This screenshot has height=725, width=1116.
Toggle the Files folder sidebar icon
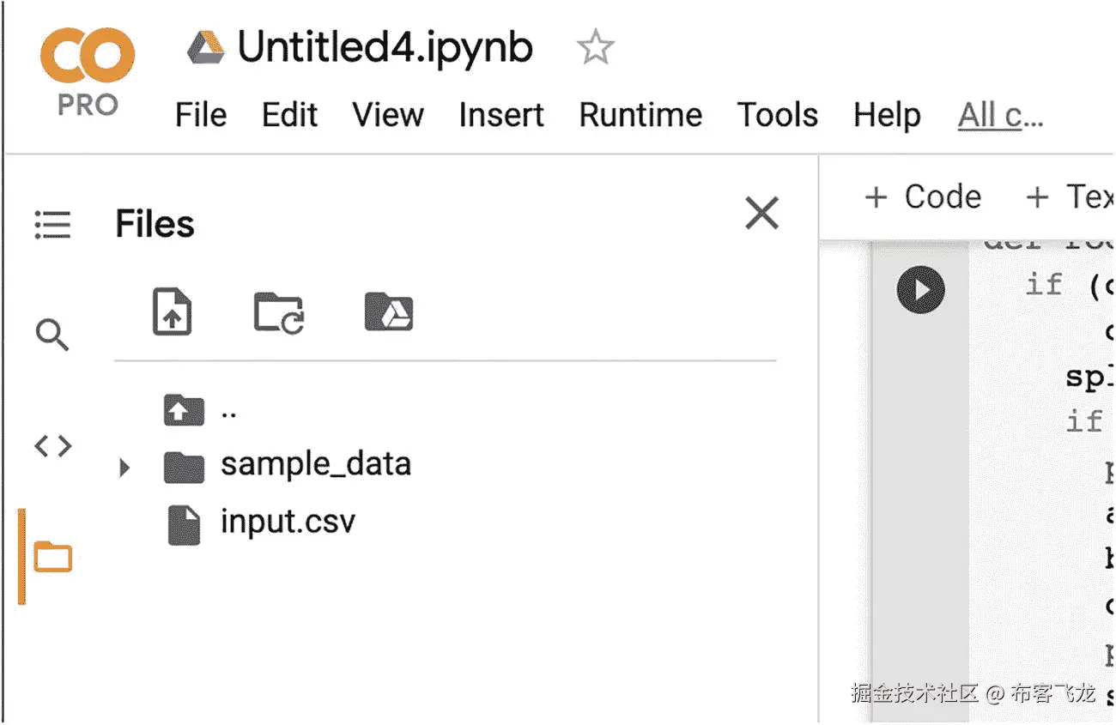[52, 557]
